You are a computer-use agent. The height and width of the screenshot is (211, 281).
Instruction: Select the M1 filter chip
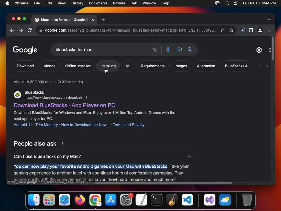[x=128, y=66]
